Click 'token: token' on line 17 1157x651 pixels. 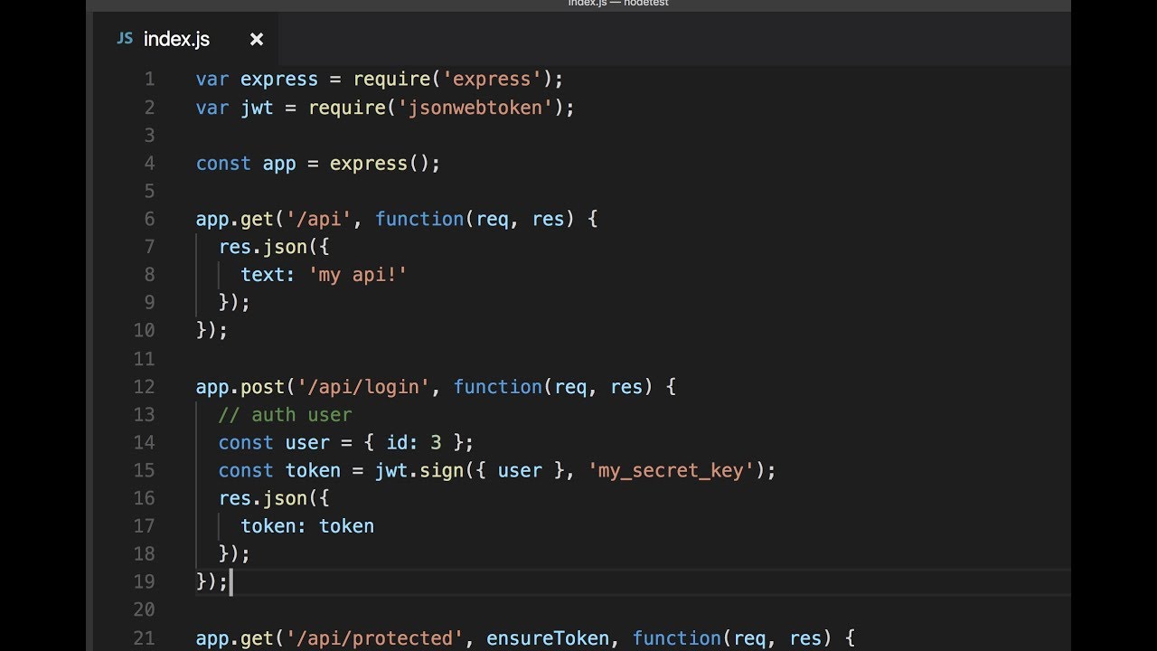[x=307, y=526]
